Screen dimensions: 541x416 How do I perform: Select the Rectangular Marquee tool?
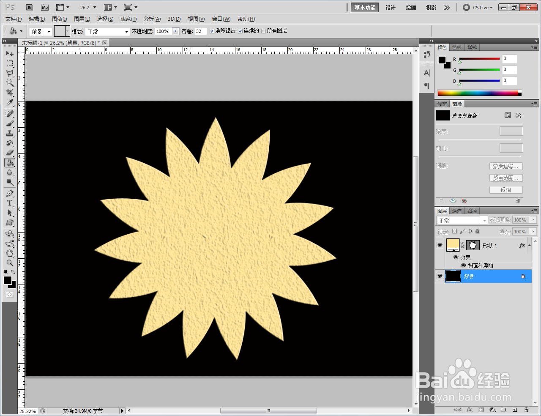pos(10,63)
